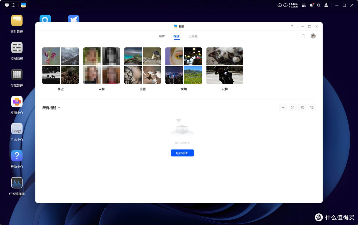The height and width of the screenshot is (225, 358).
Task: Open the app grid launcher icon
Action: click(14, 5)
